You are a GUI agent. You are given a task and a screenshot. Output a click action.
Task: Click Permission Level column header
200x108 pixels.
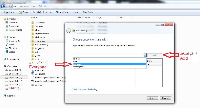pos(155,61)
